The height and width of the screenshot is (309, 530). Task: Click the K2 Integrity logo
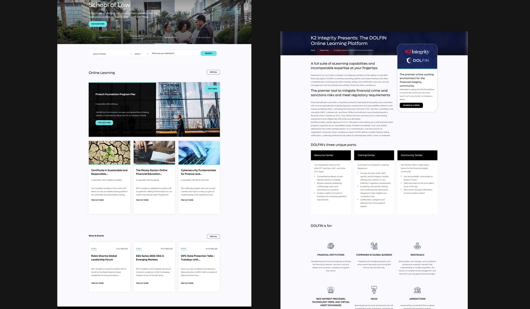[417, 52]
